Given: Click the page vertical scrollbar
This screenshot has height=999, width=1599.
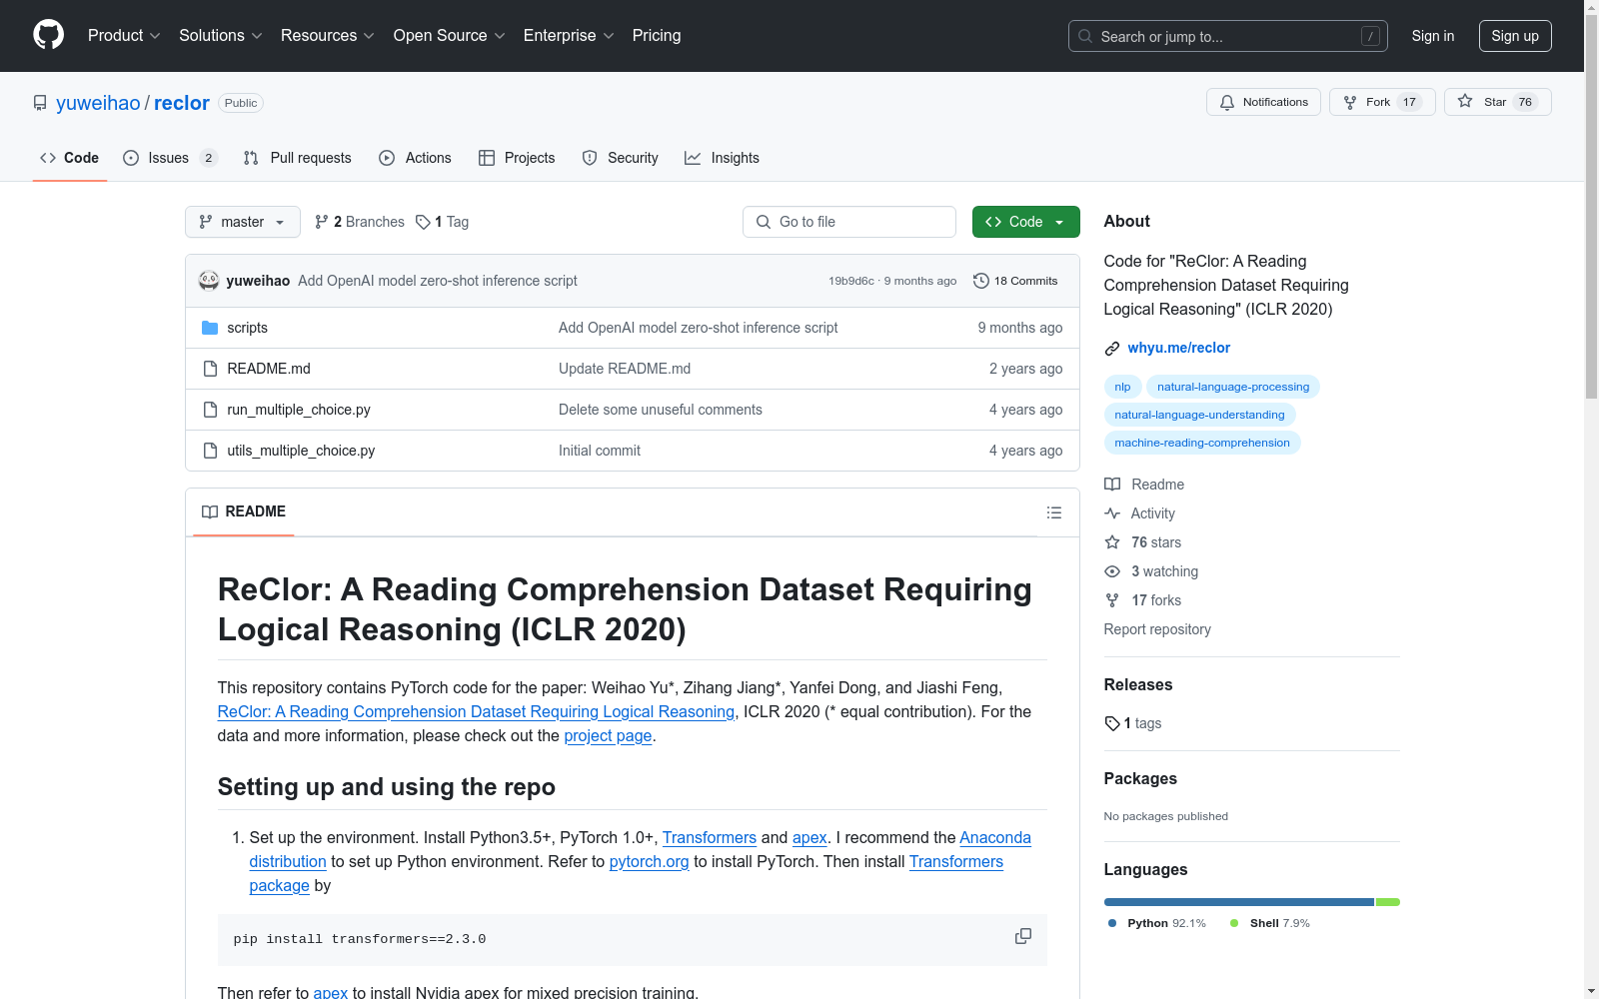Looking at the screenshot, I should (1591, 499).
